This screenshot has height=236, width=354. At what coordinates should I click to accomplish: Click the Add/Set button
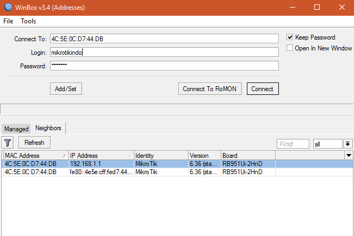point(66,89)
